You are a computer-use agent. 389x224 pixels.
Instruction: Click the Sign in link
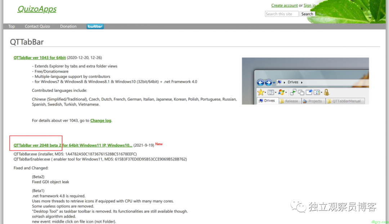point(309,5)
